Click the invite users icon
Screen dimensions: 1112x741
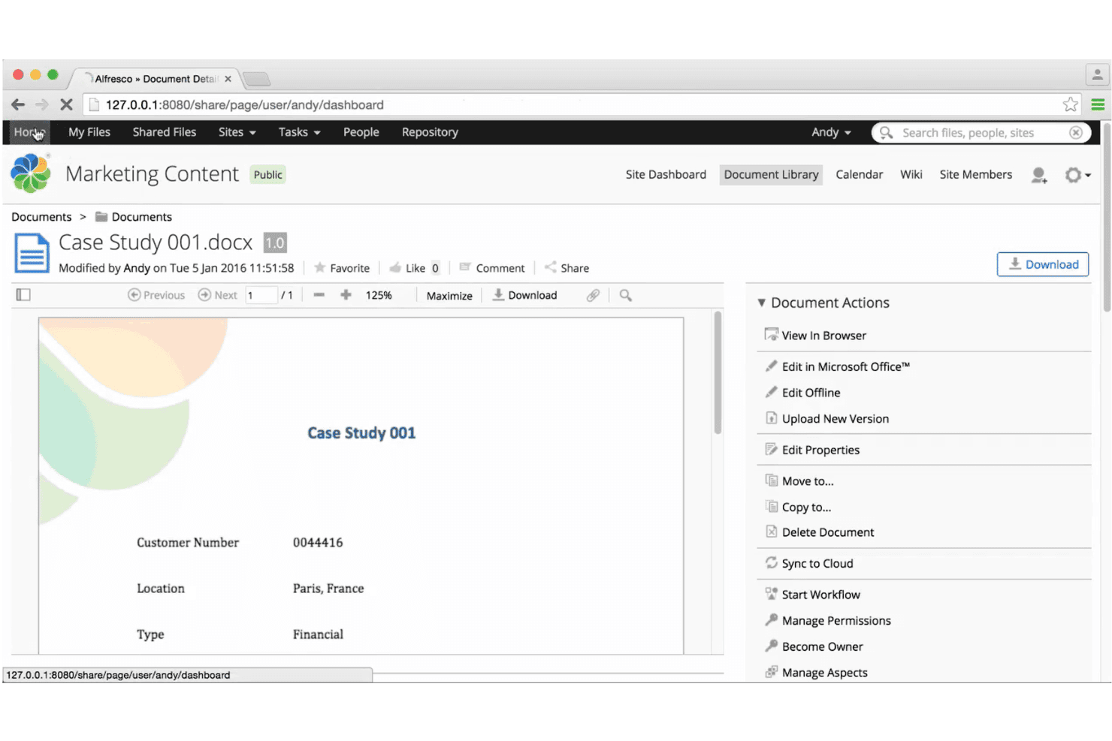1039,175
